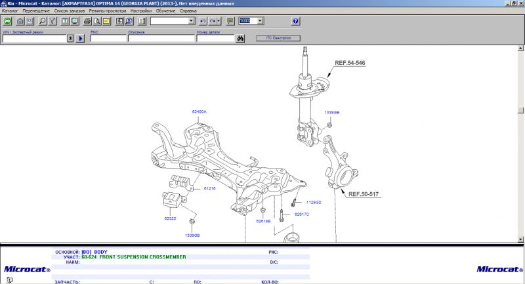525x284 pixels.
Task: Open the empty toolbar combo box dropdown
Action: (191, 21)
